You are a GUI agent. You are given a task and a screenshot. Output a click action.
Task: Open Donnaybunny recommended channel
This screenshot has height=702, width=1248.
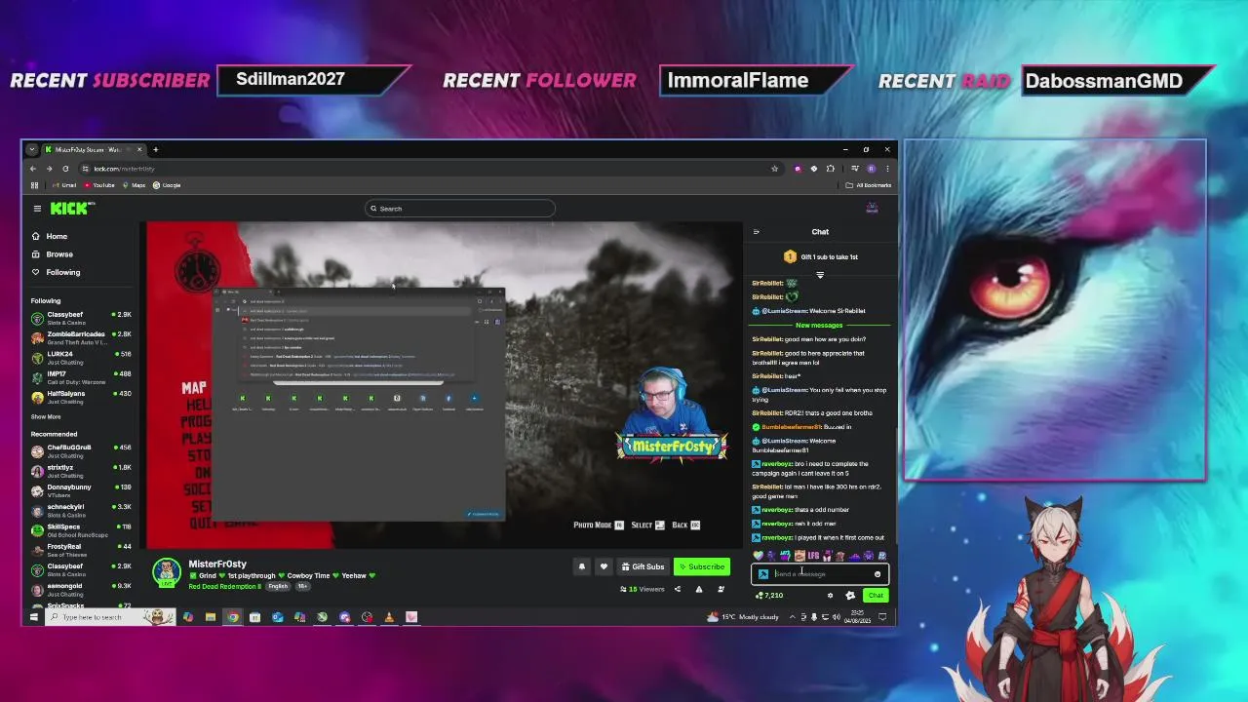81,490
